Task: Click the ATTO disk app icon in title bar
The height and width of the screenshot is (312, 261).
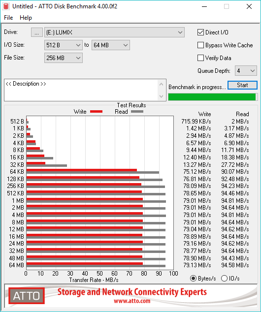Action: click(x=6, y=6)
